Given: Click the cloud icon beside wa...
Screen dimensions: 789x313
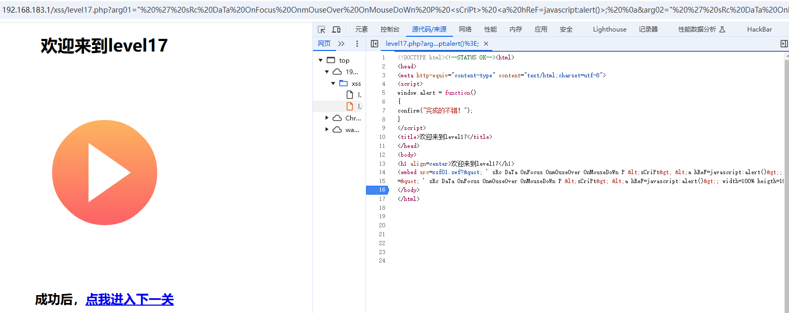Looking at the screenshot, I should click(337, 129).
